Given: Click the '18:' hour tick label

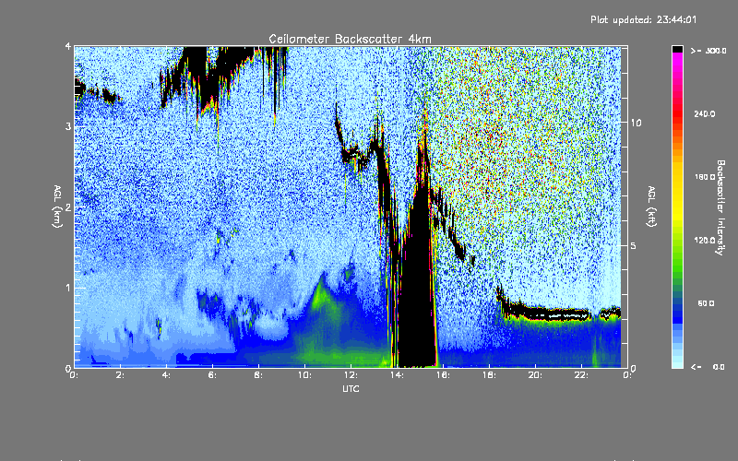Looking at the screenshot, I should (x=489, y=375).
